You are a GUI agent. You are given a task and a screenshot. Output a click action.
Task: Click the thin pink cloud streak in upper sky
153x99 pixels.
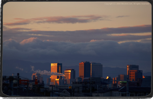pyautogui.click(x=57, y=20)
